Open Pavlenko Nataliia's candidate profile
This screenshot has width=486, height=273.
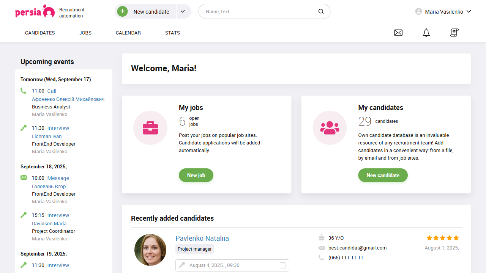tap(202, 238)
